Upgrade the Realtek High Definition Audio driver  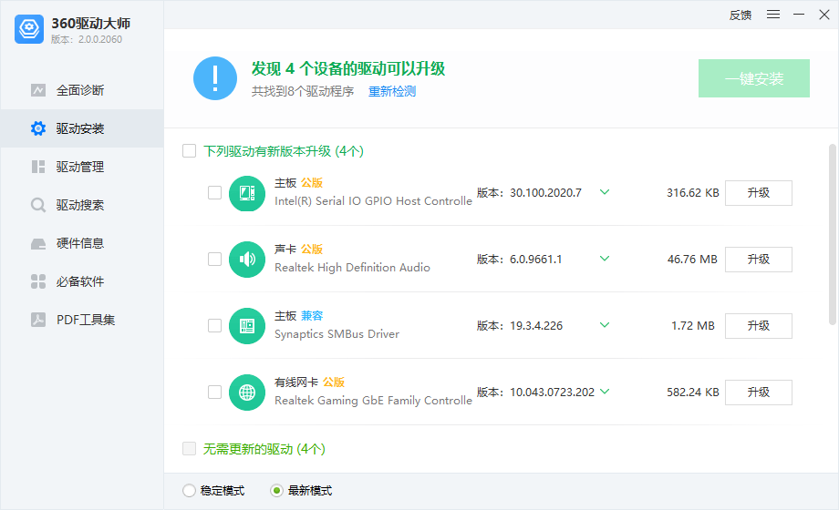click(758, 260)
